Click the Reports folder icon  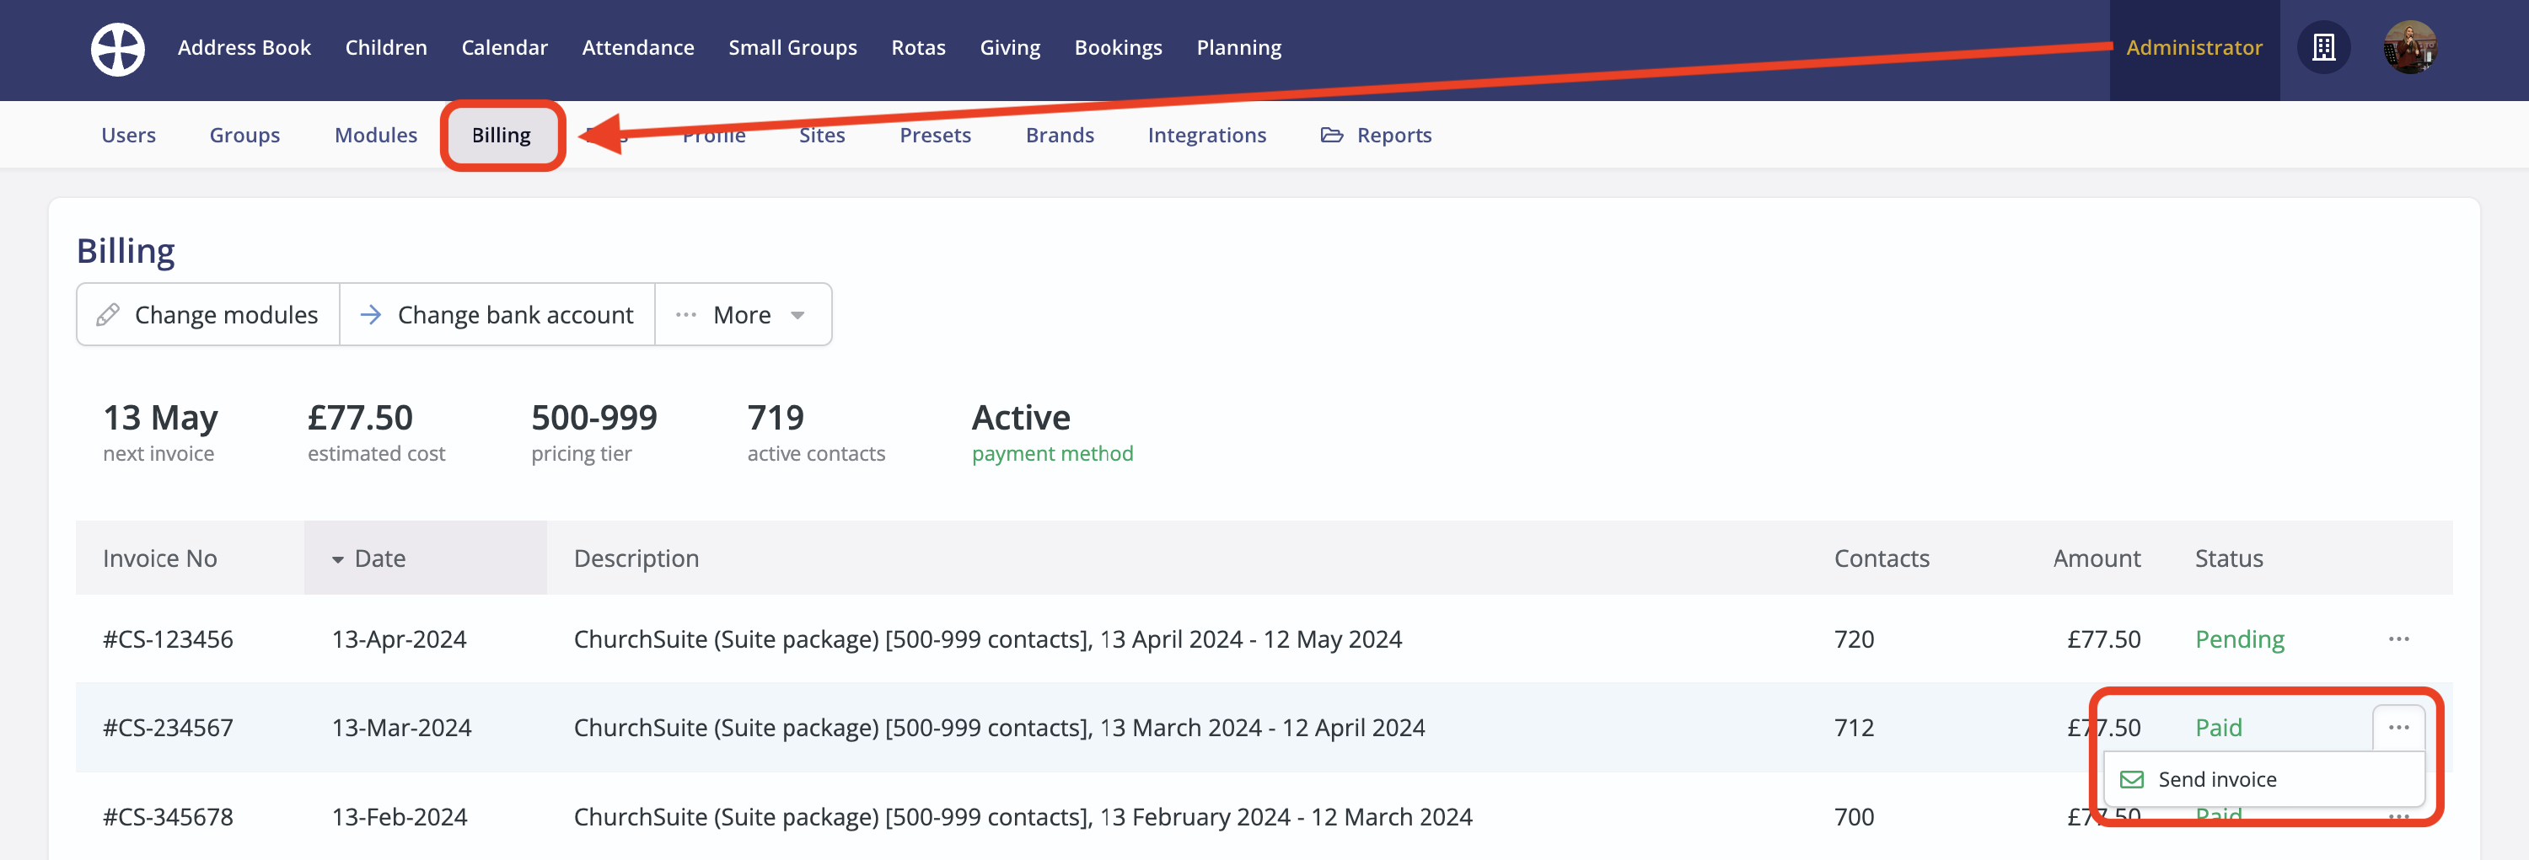click(x=1331, y=134)
